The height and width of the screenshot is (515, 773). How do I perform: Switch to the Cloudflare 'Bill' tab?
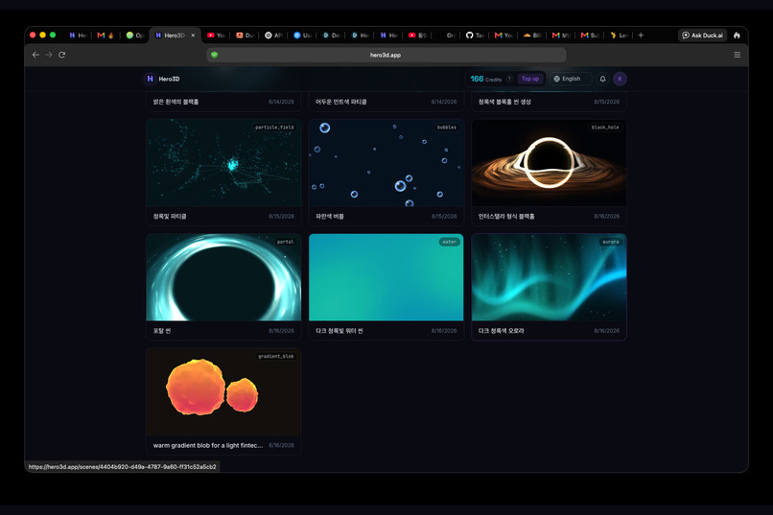click(532, 35)
